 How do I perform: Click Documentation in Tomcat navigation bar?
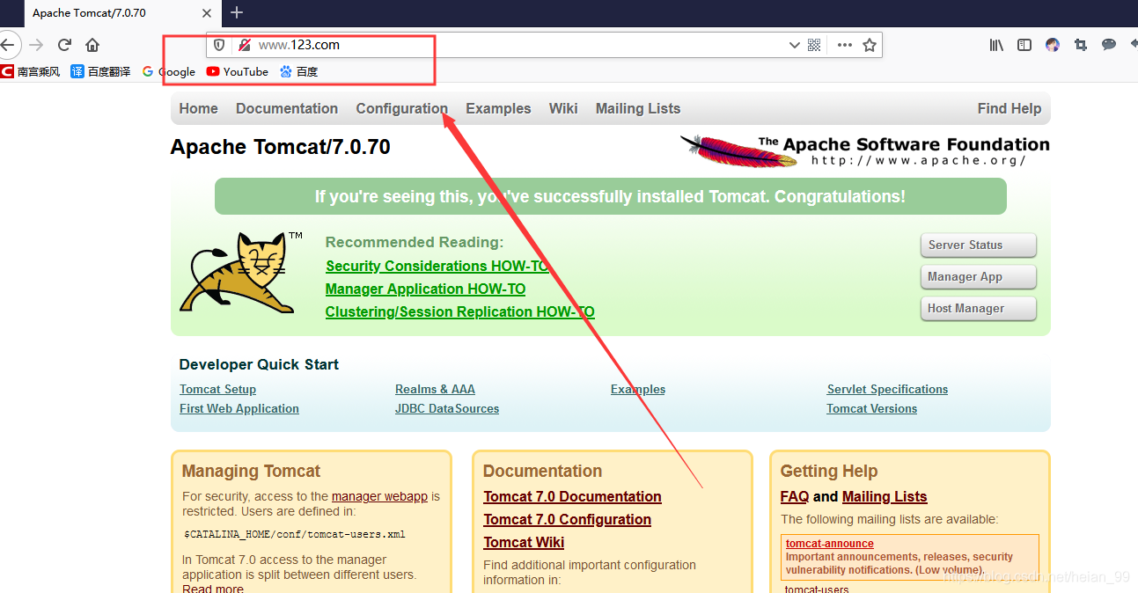point(287,108)
